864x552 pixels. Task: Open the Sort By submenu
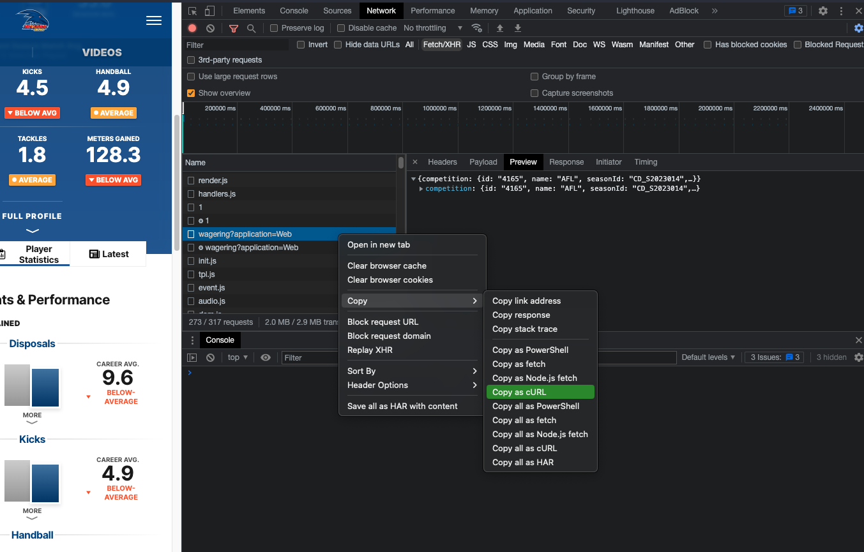pos(412,371)
